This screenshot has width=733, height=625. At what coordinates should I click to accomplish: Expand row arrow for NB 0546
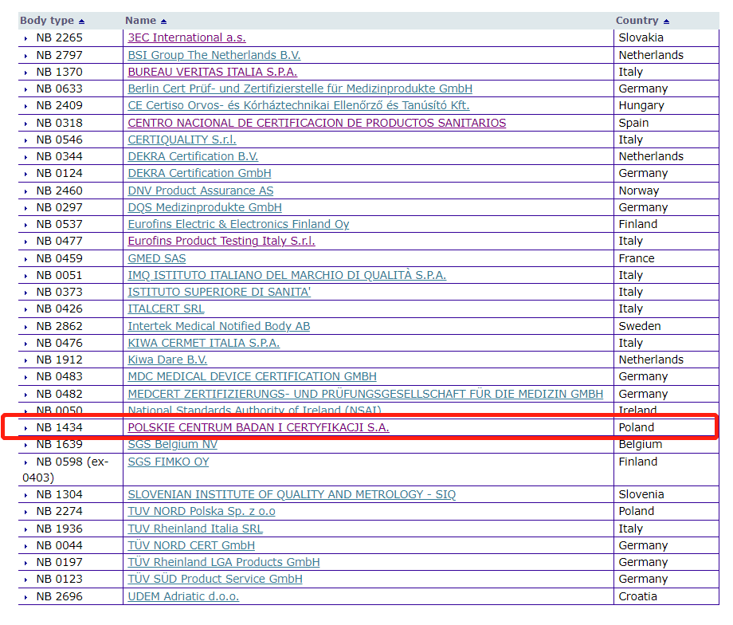pyautogui.click(x=25, y=140)
